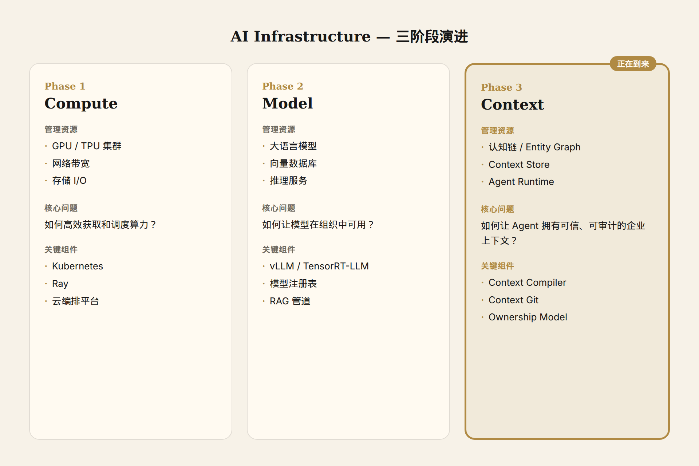
Task: Click '存储 I/O' list item
Action: 69,181
